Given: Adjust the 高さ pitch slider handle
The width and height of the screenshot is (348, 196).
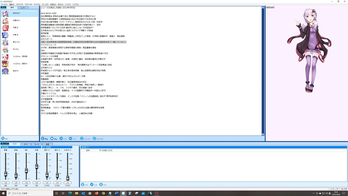Looking at the screenshot, I should [x=26, y=171].
